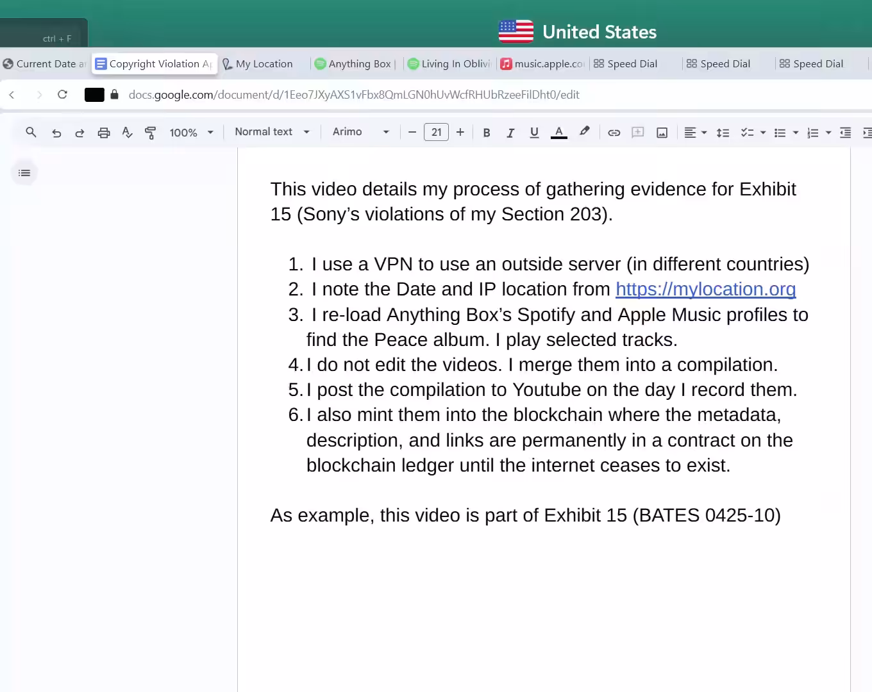
Task: Switch to the Current Date tab
Action: click(45, 64)
